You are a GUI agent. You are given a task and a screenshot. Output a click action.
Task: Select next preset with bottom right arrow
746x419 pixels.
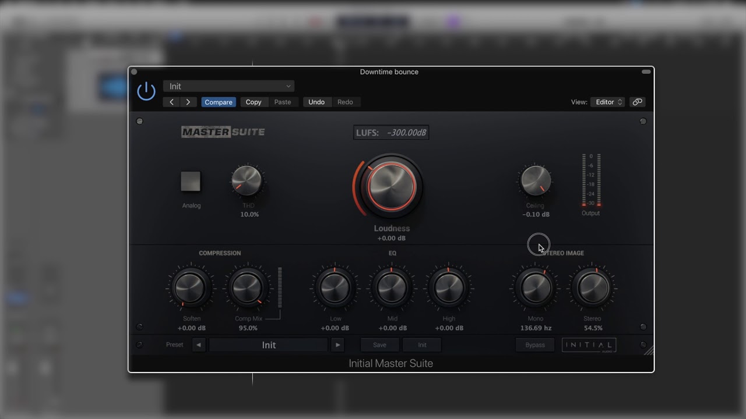(x=337, y=345)
